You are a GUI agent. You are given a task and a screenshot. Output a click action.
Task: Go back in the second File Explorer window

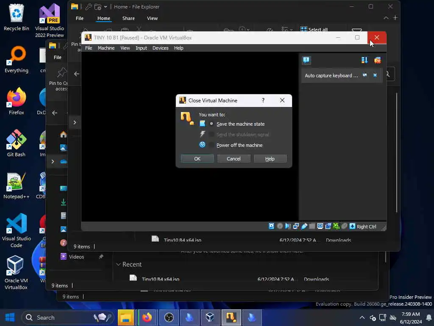coord(55,113)
